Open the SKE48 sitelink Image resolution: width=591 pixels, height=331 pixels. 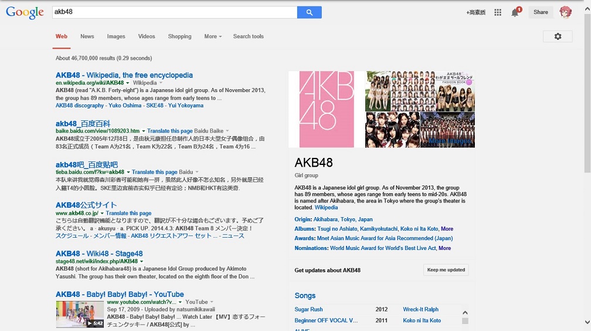click(x=155, y=106)
